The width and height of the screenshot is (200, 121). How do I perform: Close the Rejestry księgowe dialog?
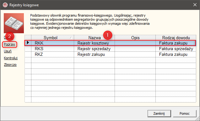tap(195, 5)
